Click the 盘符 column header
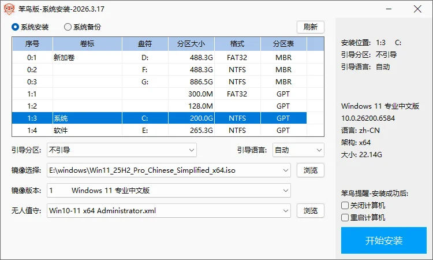 click(x=145, y=44)
